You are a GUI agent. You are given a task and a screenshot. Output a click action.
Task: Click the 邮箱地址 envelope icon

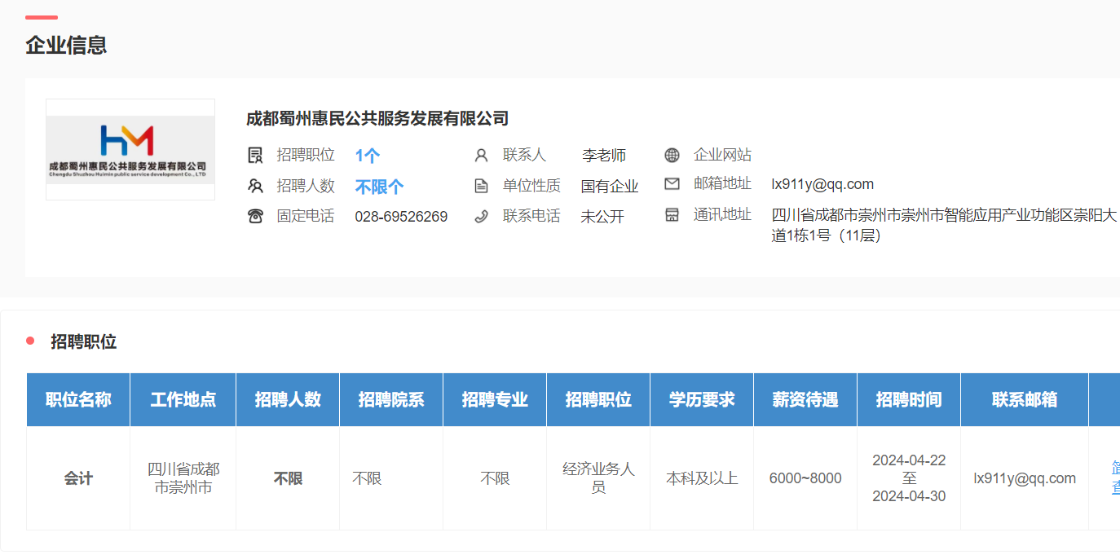672,184
